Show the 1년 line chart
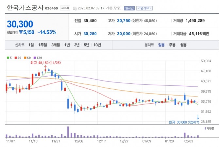Viewport: 219px width, 147px height. point(67,45)
